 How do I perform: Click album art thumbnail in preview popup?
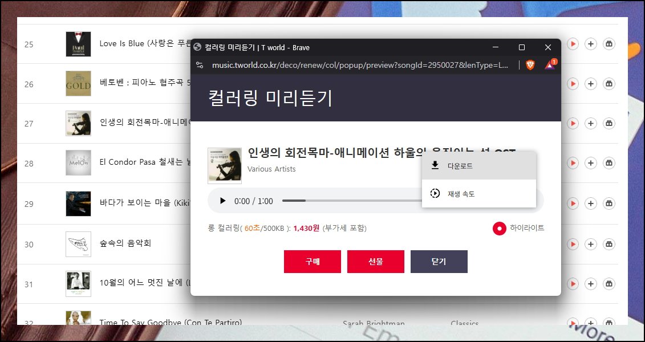225,166
